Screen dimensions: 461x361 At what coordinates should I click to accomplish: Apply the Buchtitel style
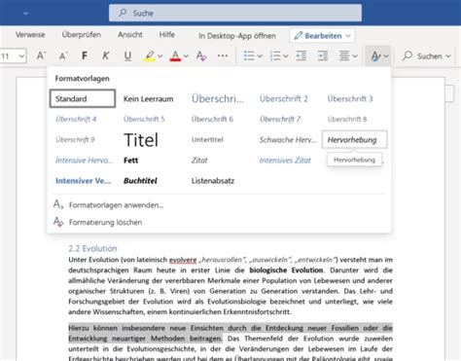(140, 181)
